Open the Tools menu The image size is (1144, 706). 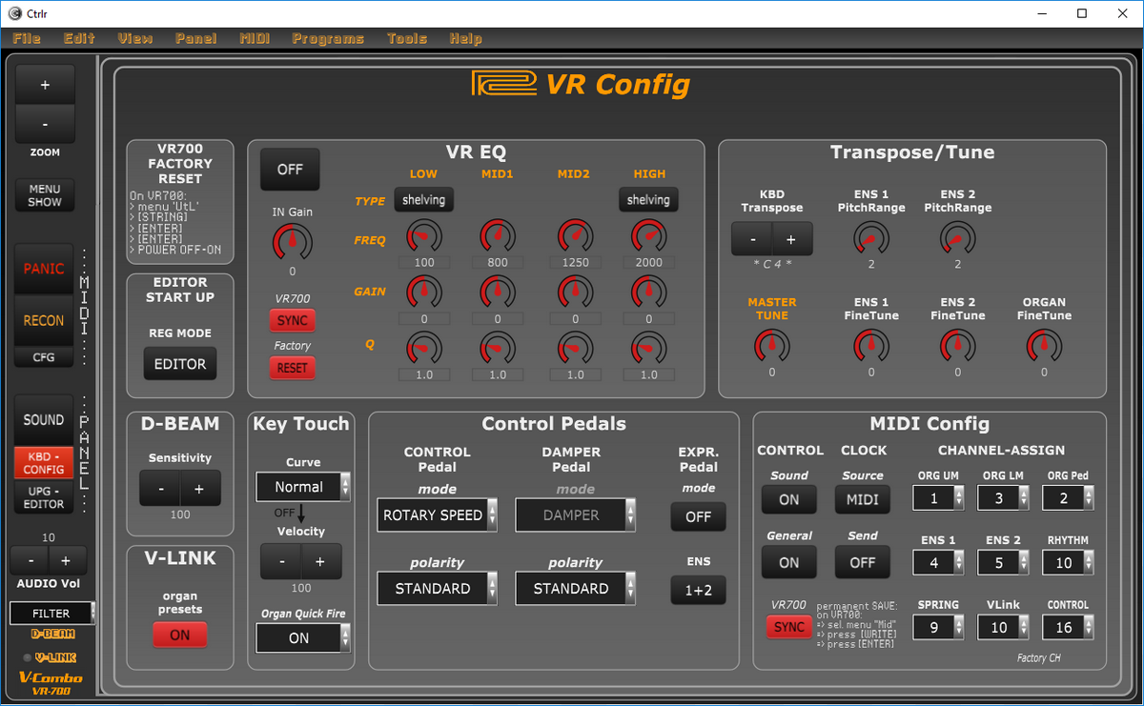(x=406, y=38)
